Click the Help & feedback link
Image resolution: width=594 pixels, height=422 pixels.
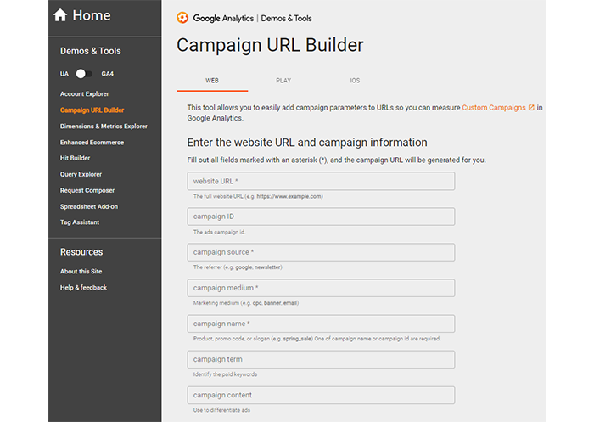[x=83, y=288]
